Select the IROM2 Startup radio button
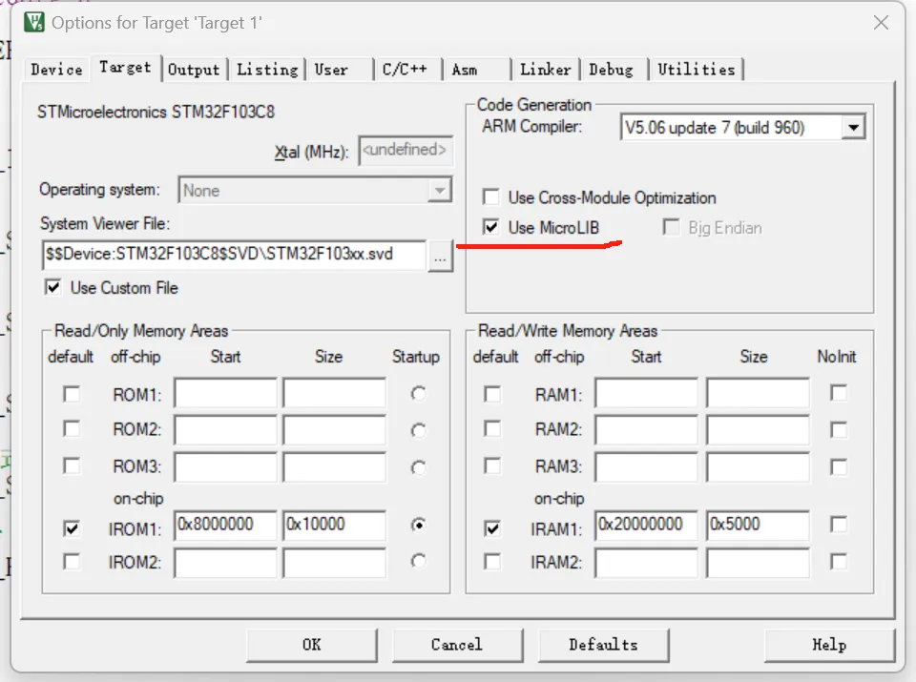916x682 pixels. pyautogui.click(x=418, y=561)
